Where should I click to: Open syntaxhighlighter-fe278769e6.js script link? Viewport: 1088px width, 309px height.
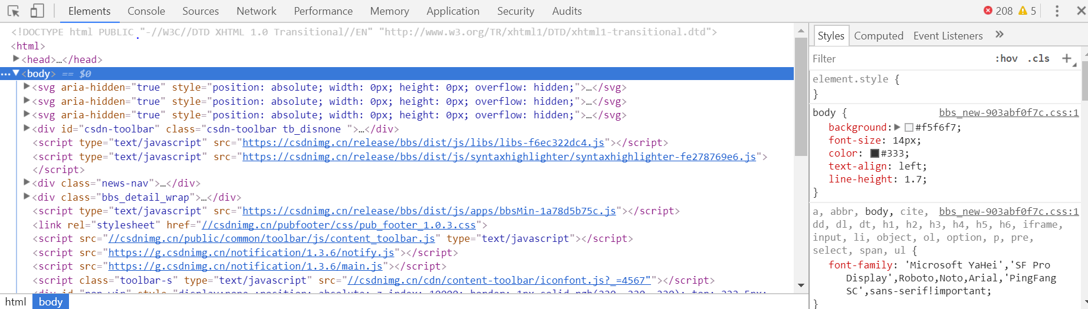tap(499, 157)
